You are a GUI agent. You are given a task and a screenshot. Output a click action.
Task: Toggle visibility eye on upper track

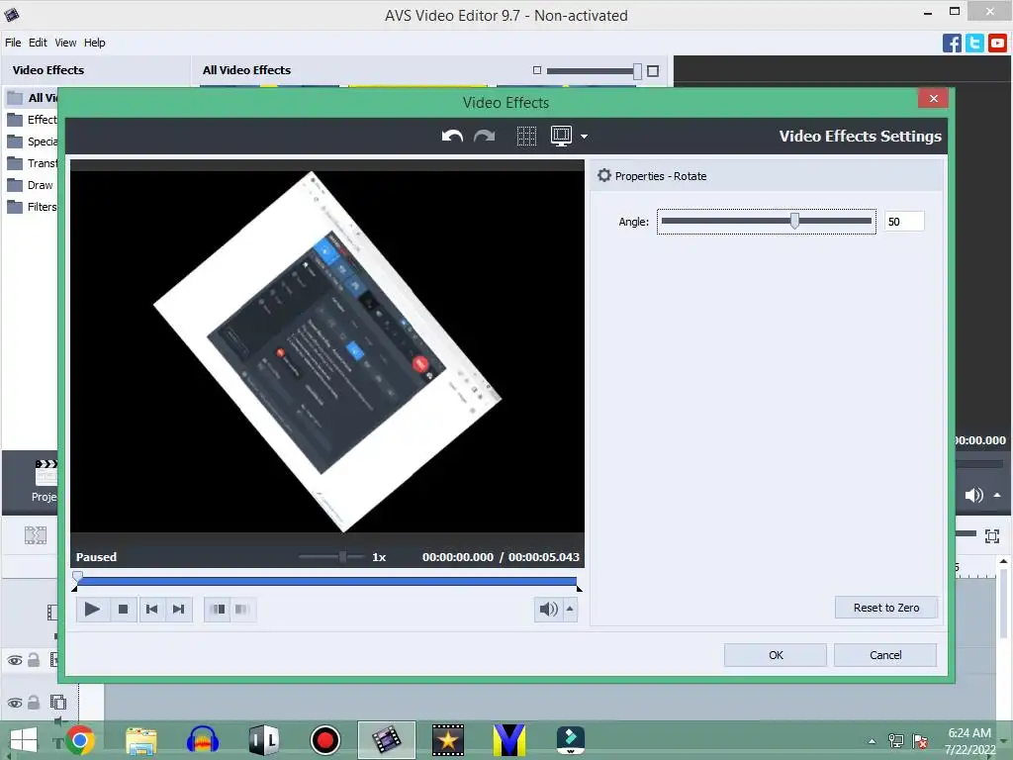pyautogui.click(x=14, y=660)
